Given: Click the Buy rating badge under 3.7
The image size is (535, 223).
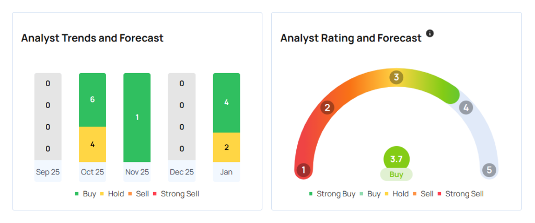Looking at the screenshot, I should click(397, 174).
